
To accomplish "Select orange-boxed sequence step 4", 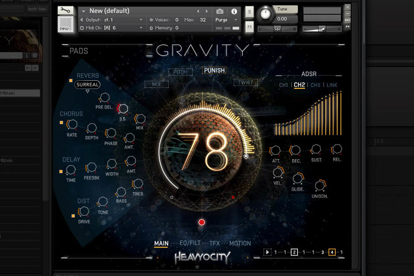I will (x=332, y=252).
